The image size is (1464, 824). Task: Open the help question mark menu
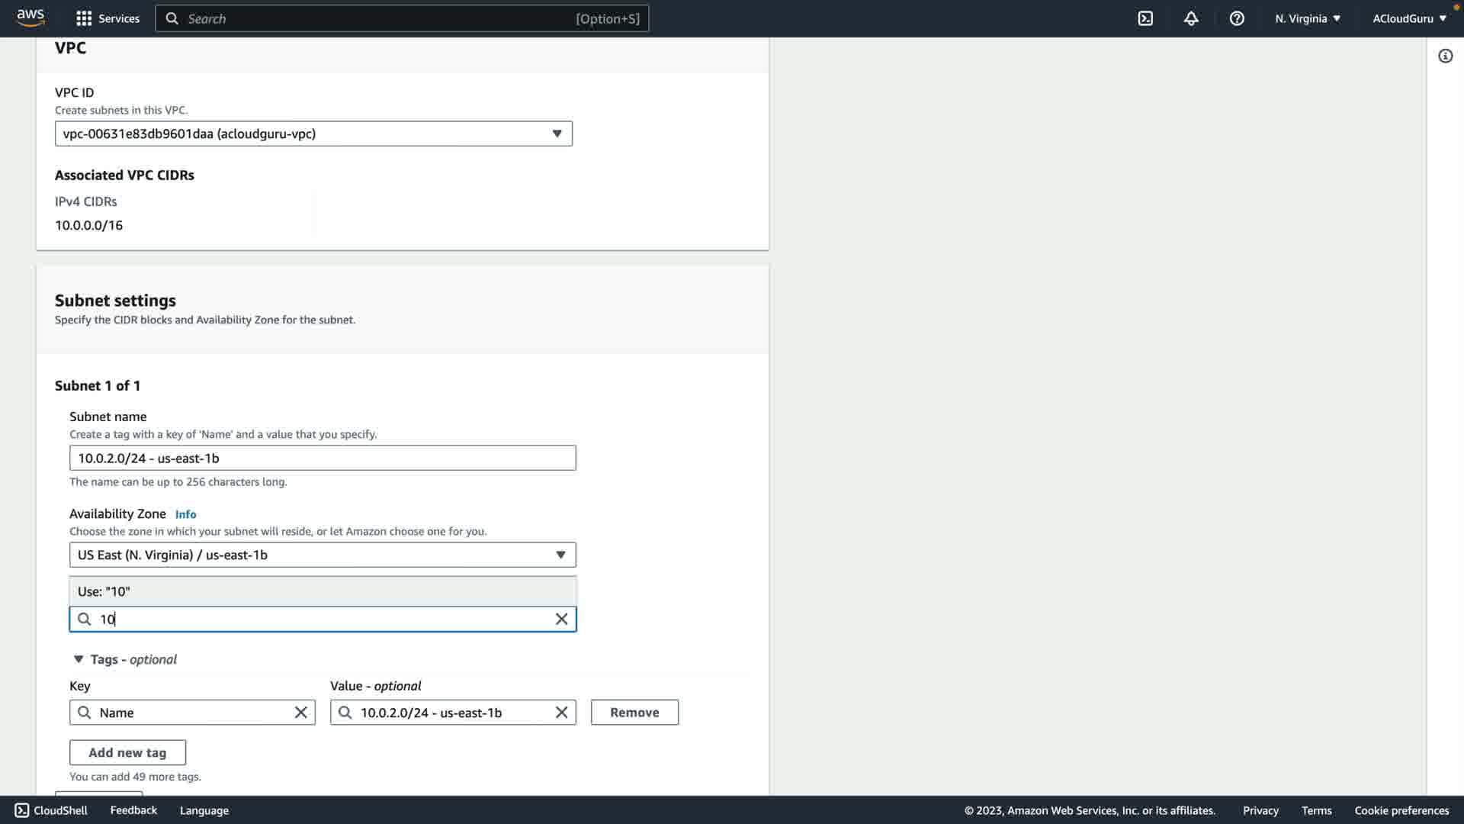point(1237,18)
